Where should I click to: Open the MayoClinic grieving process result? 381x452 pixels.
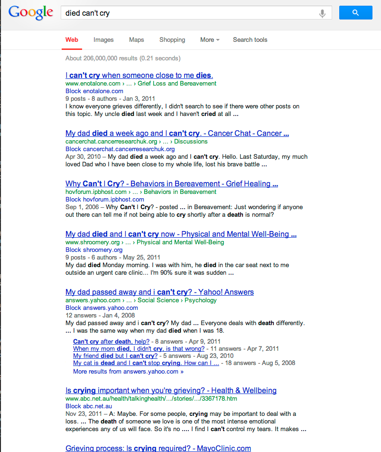click(158, 448)
